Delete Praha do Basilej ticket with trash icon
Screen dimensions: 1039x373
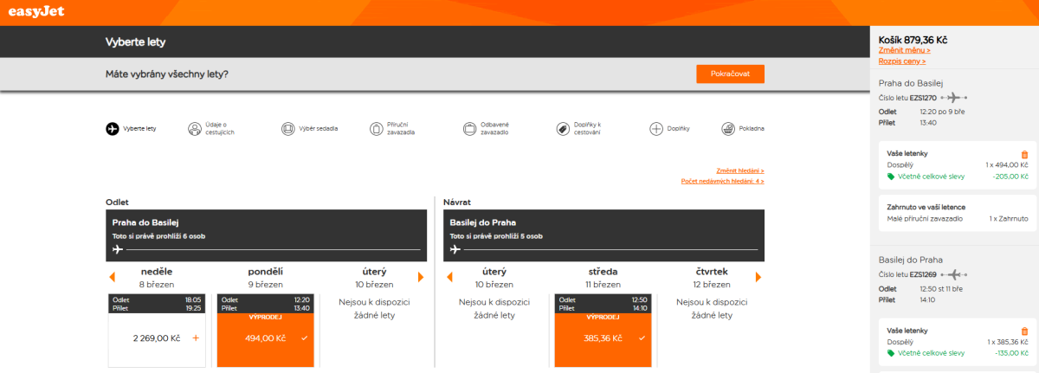(1024, 154)
